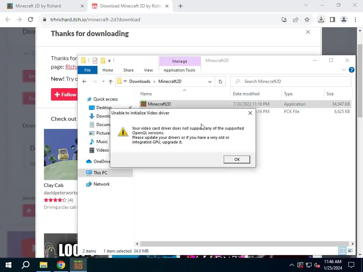The image size is (363, 272).
Task: Switch Explorer to details view
Action: click(x=343, y=251)
